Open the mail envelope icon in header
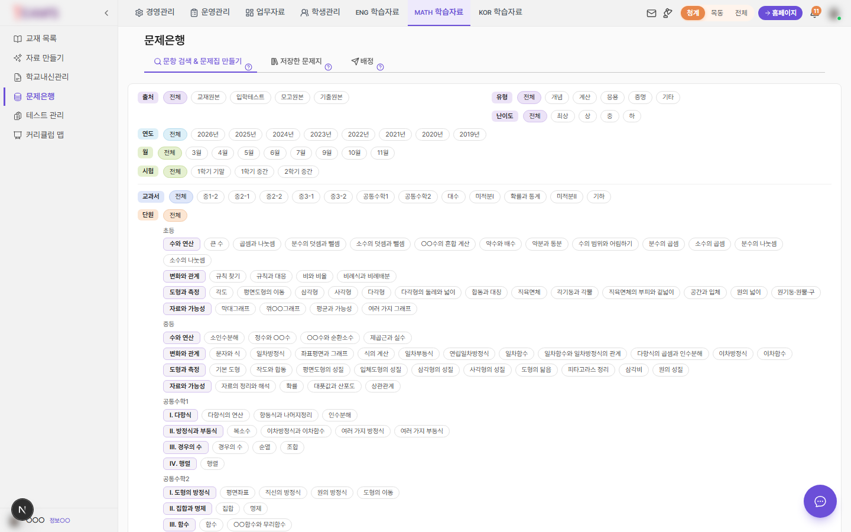 pyautogui.click(x=651, y=13)
